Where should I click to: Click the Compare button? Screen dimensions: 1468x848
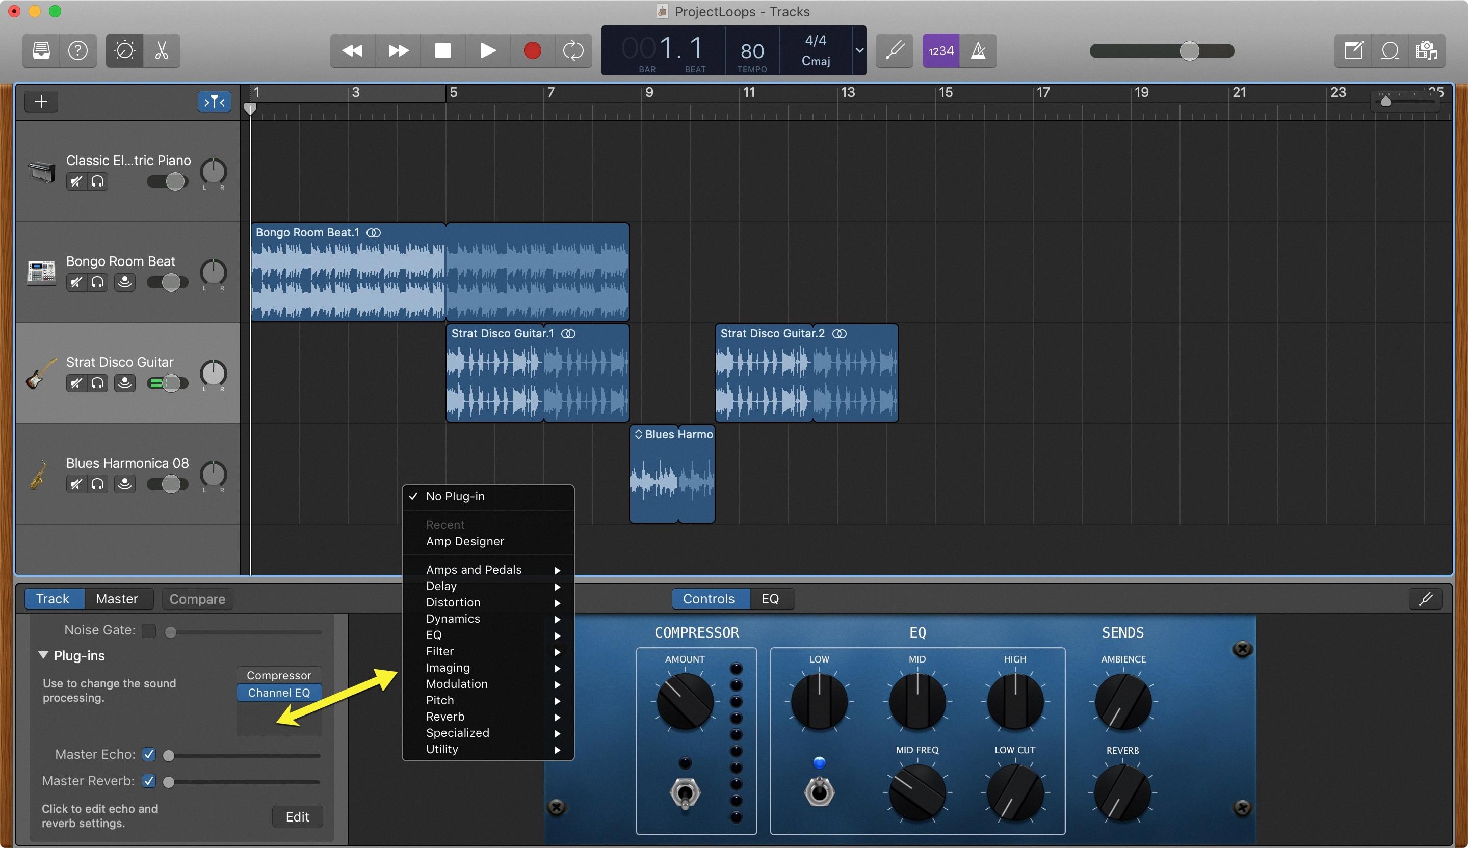[197, 599]
